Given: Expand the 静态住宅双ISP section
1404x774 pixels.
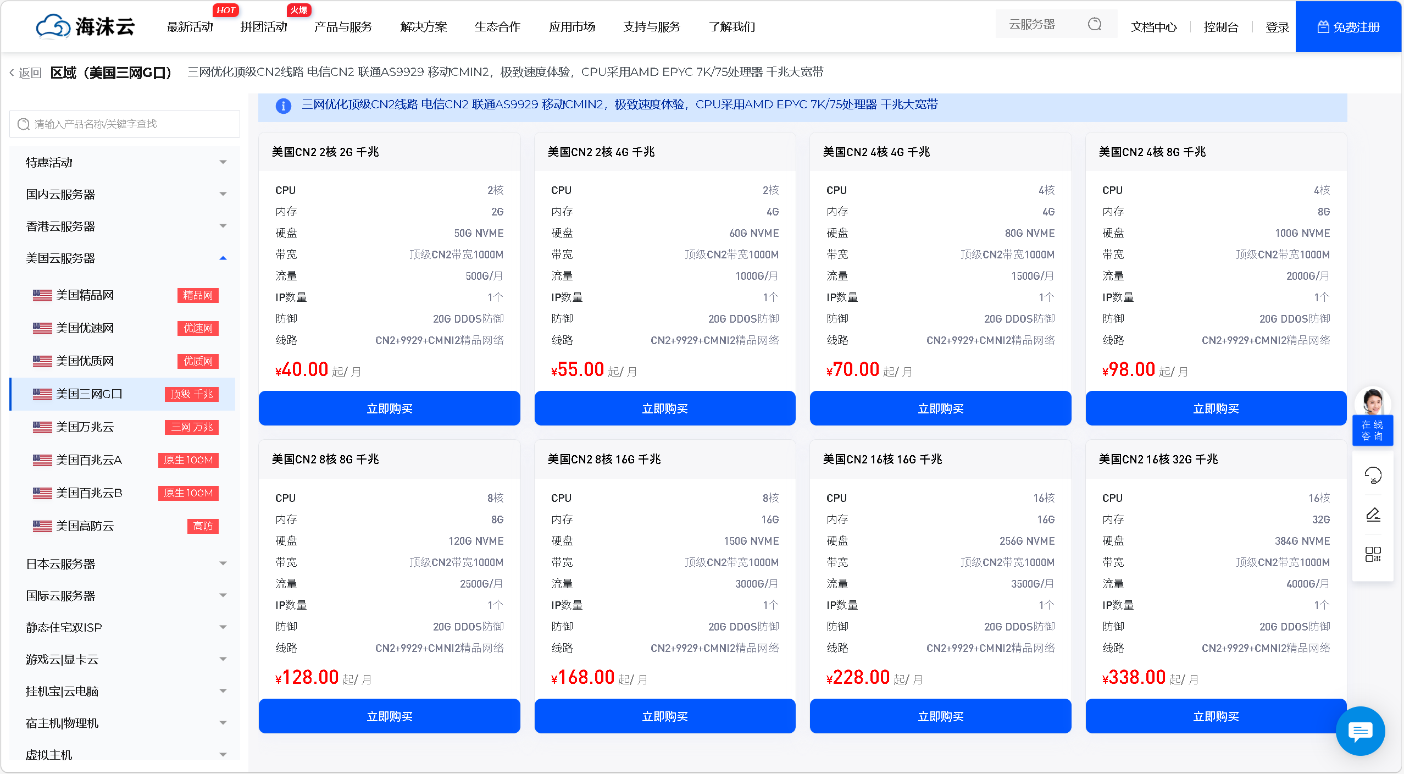Looking at the screenshot, I should (125, 627).
